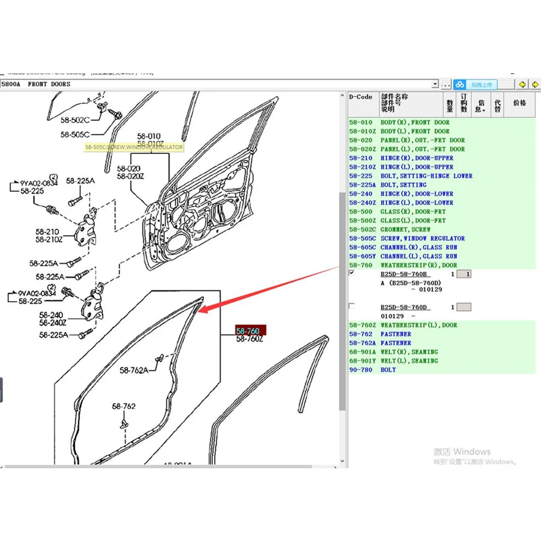Click the diagram horizontal scrollbar thumb
This screenshot has width=541, height=541.
click(x=158, y=467)
